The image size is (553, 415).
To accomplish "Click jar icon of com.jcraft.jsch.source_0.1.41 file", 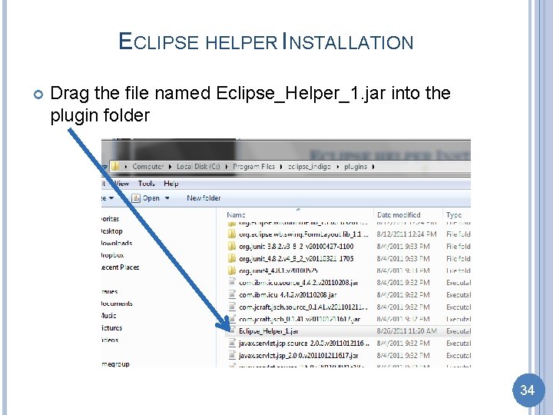I will (x=232, y=307).
